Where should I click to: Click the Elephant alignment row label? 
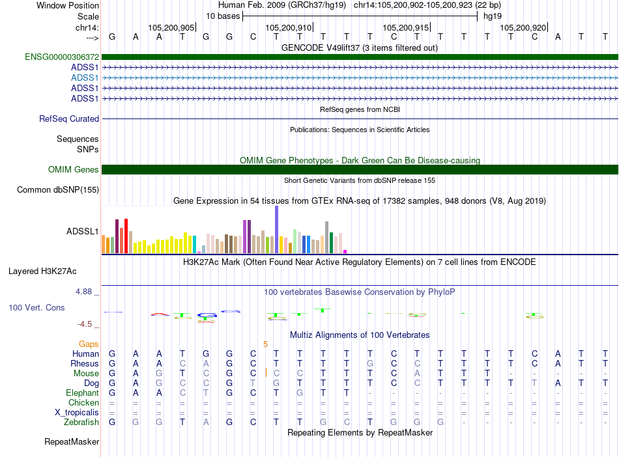82,393
